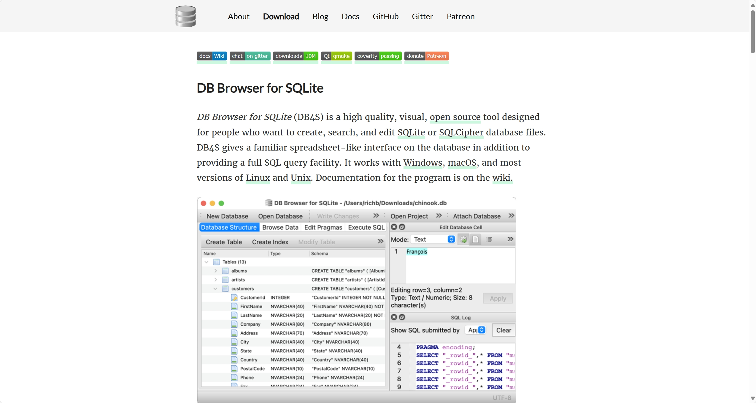Follow the SQLCipher link in the description
The width and height of the screenshot is (756, 403).
click(461, 132)
